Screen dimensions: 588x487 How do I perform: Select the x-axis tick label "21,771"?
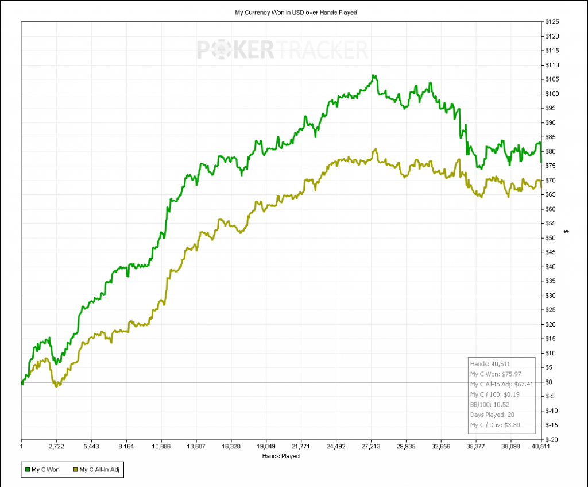click(x=301, y=446)
